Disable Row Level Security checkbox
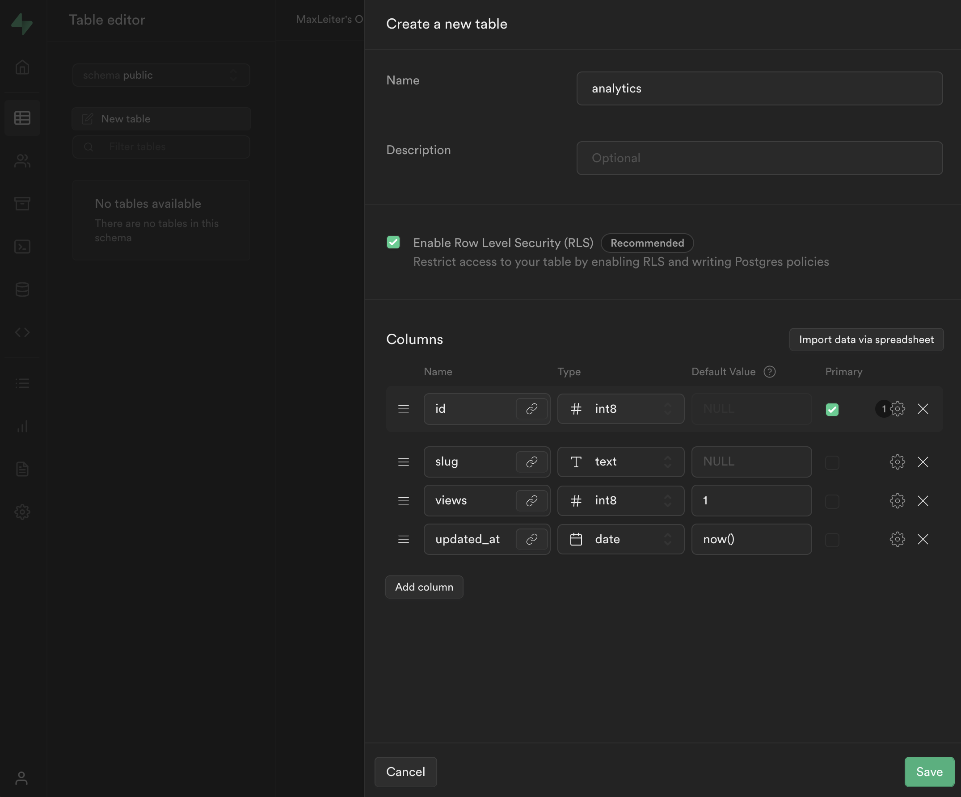This screenshot has height=797, width=961. [x=393, y=242]
